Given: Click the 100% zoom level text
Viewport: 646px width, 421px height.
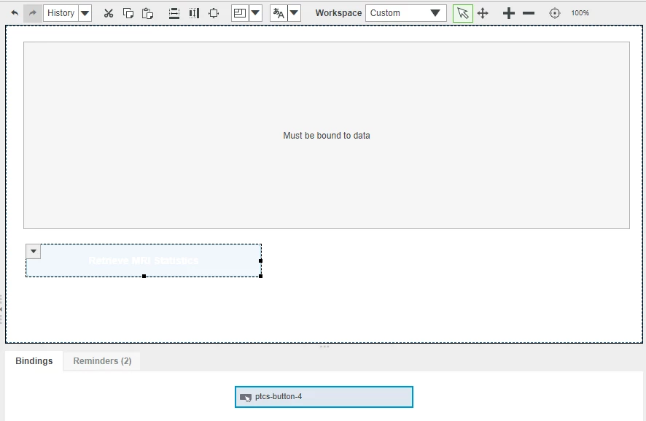Looking at the screenshot, I should [580, 13].
